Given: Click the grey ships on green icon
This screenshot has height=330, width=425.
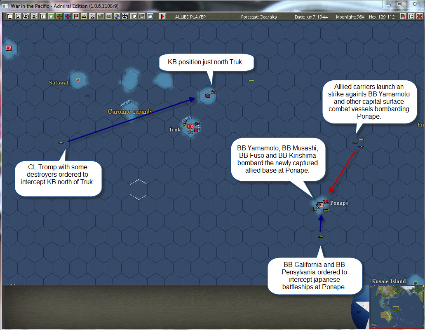Looking at the screenshot, I should [109, 16].
